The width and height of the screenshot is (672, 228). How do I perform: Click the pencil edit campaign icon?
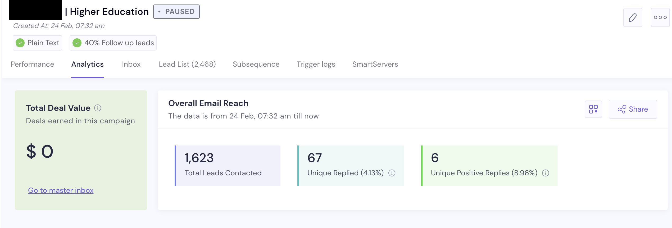pyautogui.click(x=633, y=17)
